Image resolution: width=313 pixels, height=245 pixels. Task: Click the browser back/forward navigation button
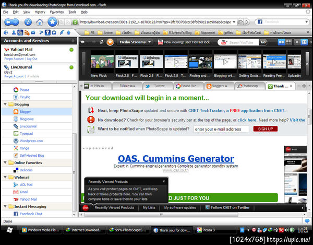(12, 22)
